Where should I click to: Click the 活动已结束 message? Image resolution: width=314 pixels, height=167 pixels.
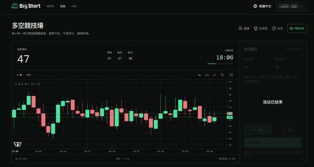[x=272, y=102]
